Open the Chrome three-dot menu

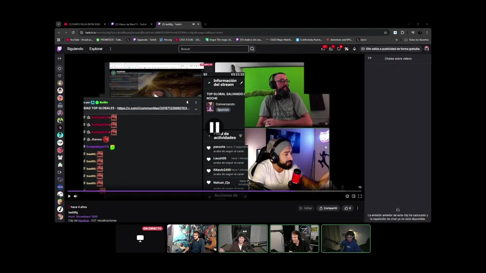click(427, 33)
